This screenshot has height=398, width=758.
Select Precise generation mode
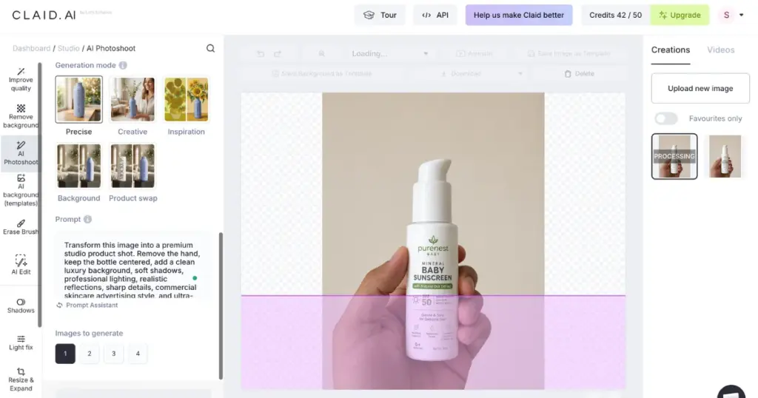click(78, 105)
